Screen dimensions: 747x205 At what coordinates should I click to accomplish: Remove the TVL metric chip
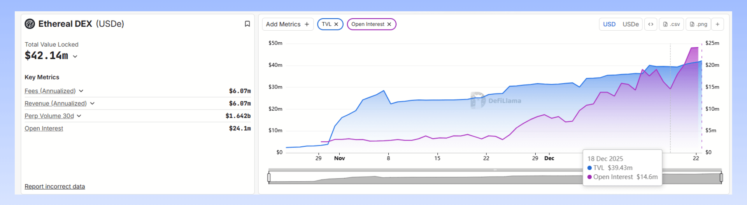coord(336,24)
